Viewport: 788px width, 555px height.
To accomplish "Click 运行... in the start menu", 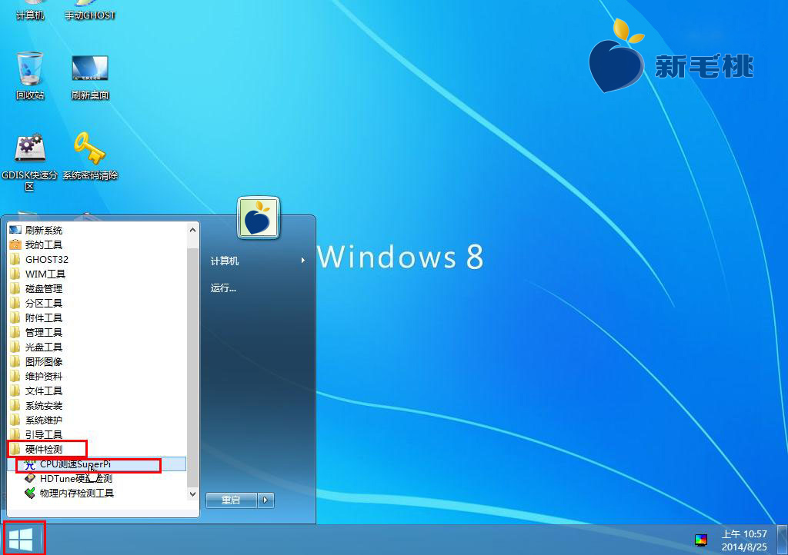I will pos(258,288).
